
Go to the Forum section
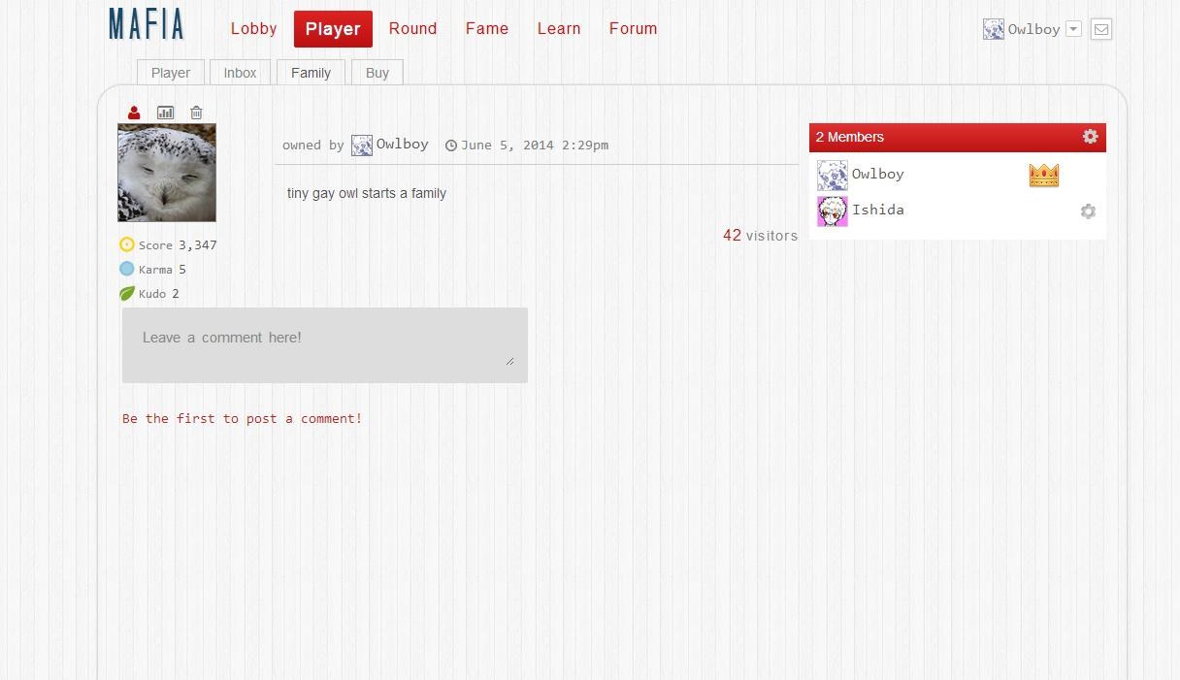click(x=634, y=29)
